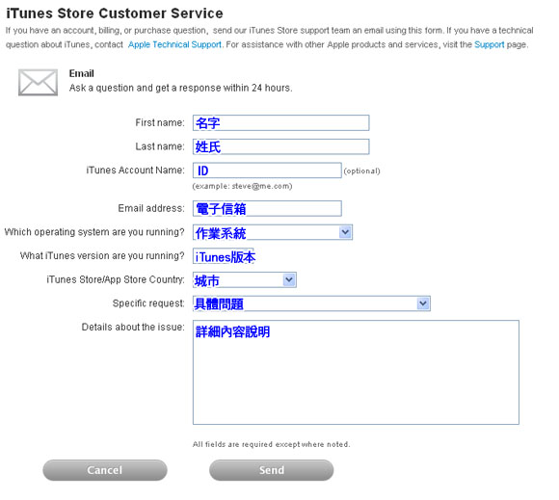Click the bold "Email" heading text
Screen dimensions: 559x500
82,73
